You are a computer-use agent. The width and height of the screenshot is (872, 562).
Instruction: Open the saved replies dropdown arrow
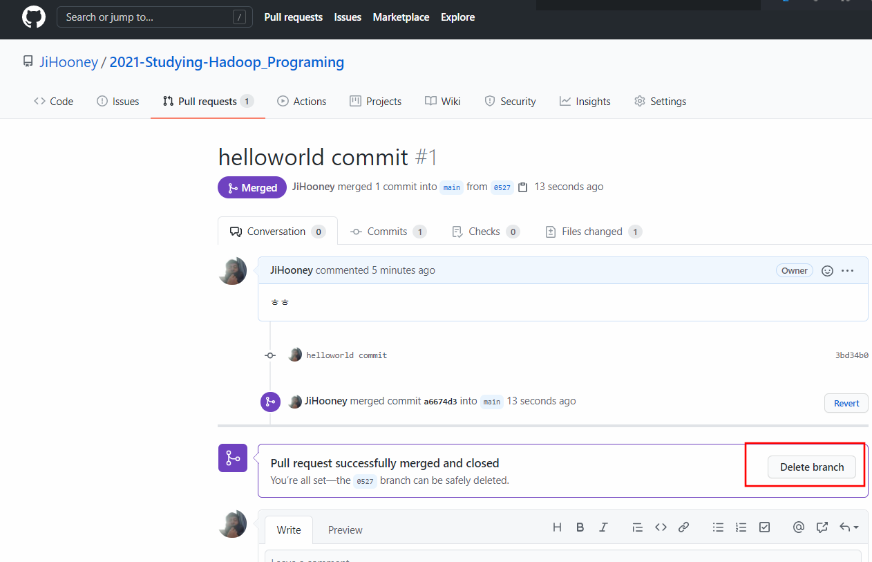click(x=849, y=527)
